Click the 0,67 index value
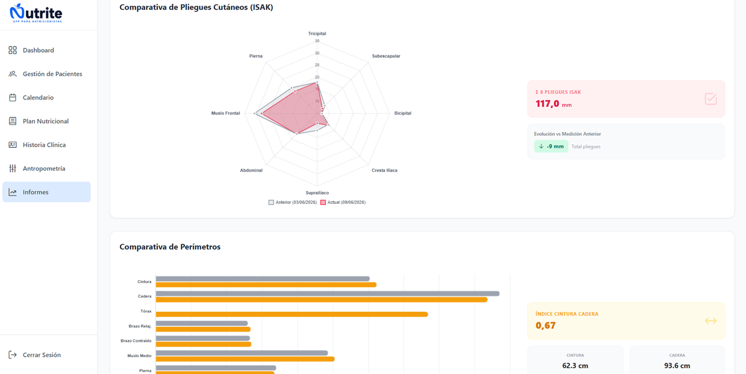The height and width of the screenshot is (374, 746). tap(546, 325)
